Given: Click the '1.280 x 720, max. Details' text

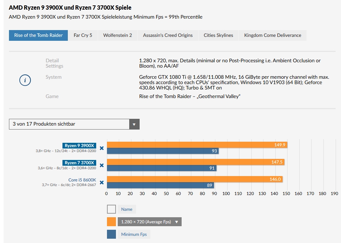Looking at the screenshot, I should click(230, 63).
